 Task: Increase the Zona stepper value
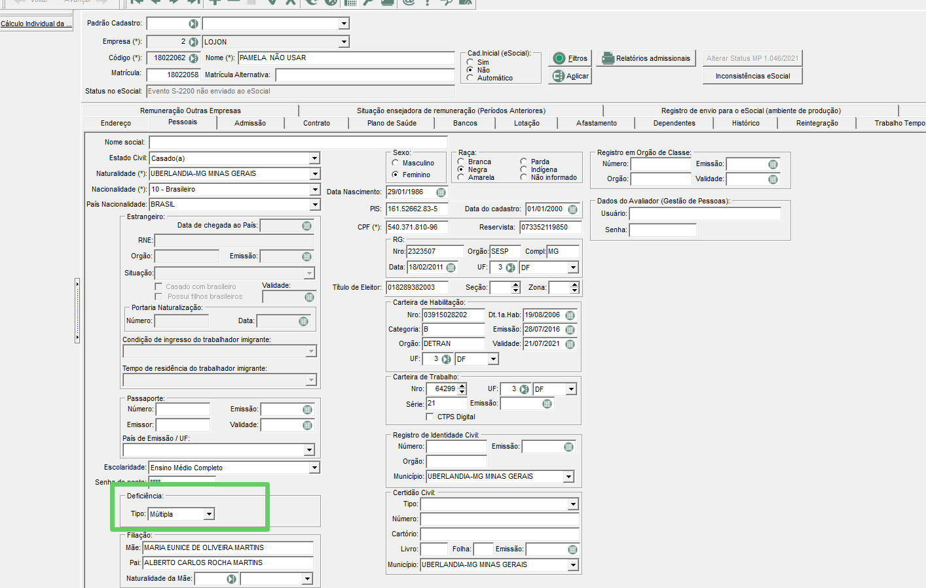[x=574, y=285]
